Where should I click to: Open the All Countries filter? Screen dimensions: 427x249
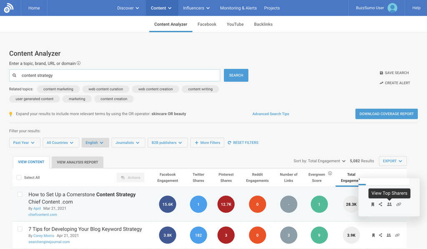(x=61, y=143)
